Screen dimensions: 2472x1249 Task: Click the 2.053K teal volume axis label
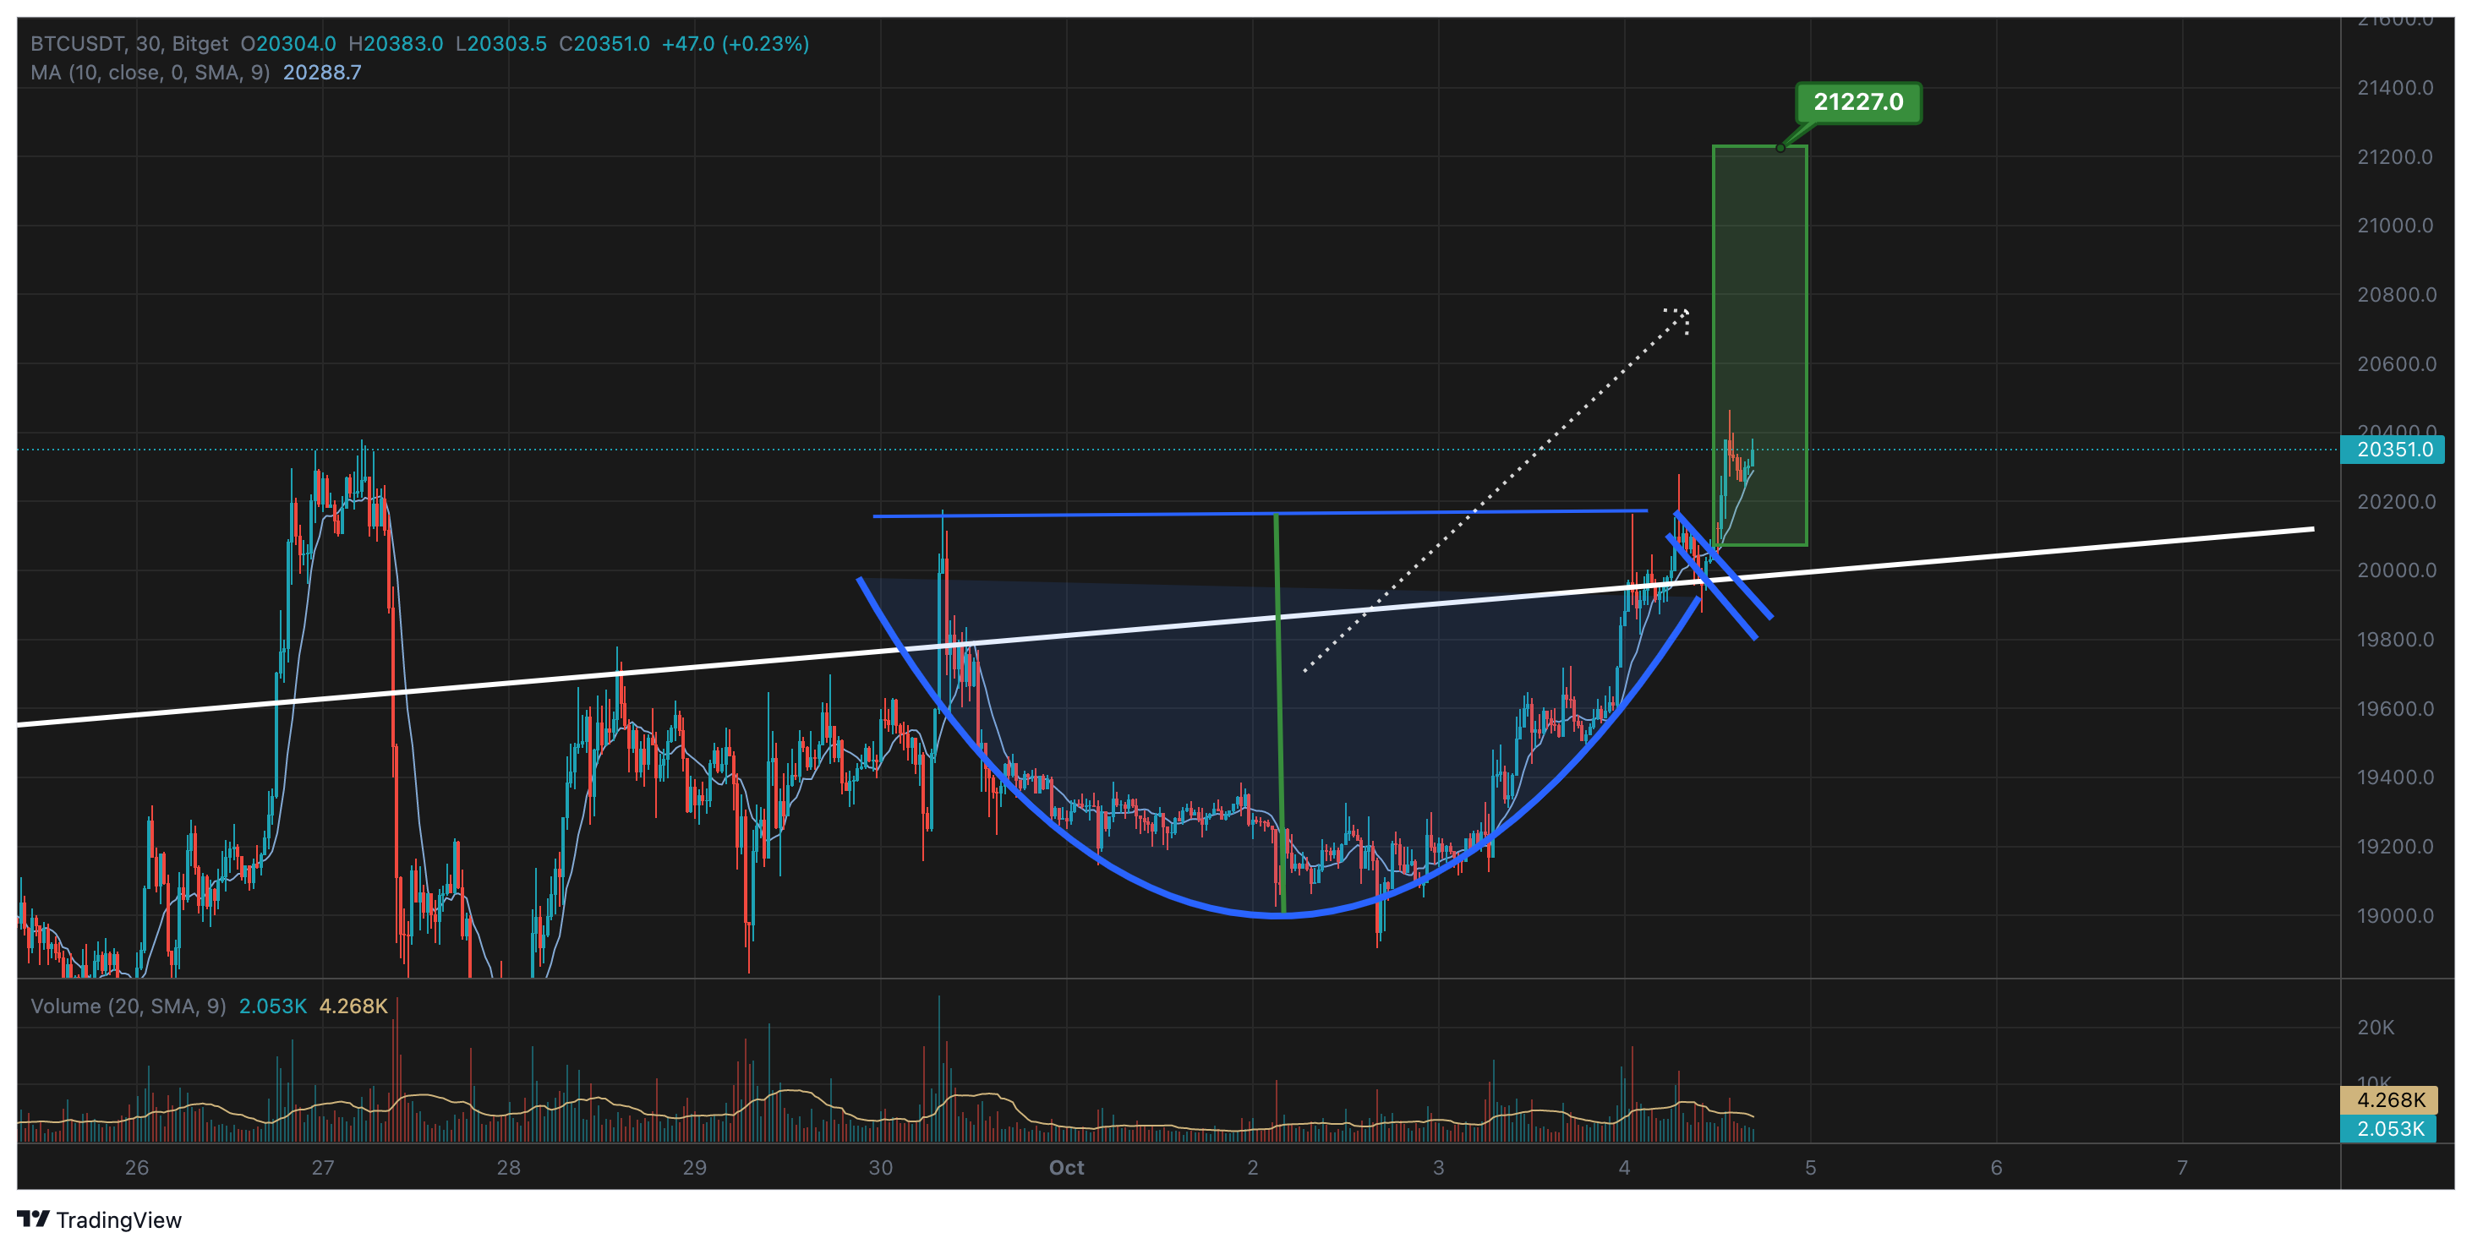click(2389, 1128)
